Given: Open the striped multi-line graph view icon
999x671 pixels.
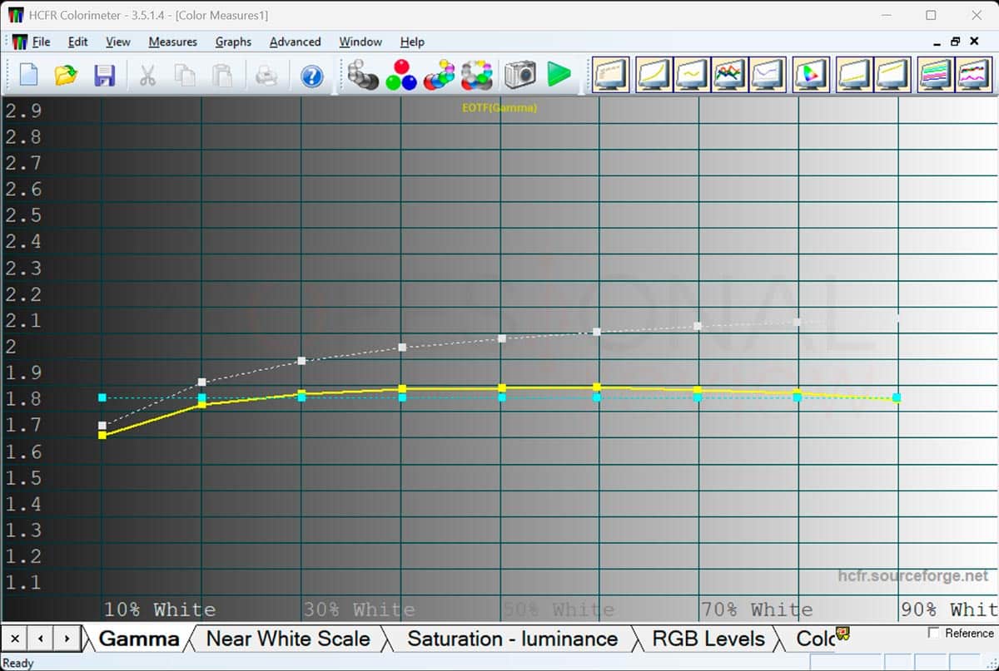Looking at the screenshot, I should (x=936, y=75).
